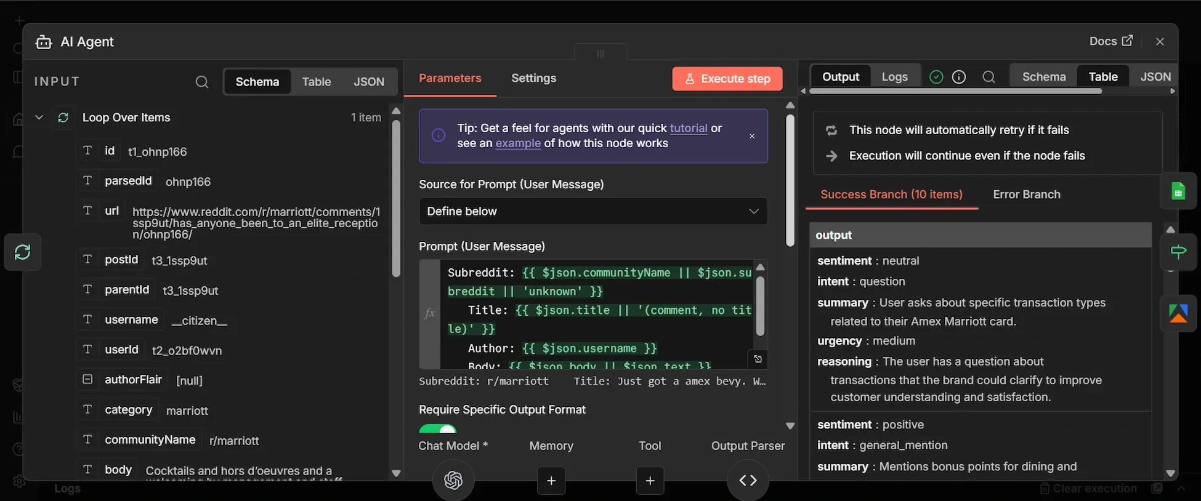
Task: Click the green loop node on left edge
Action: (23, 252)
